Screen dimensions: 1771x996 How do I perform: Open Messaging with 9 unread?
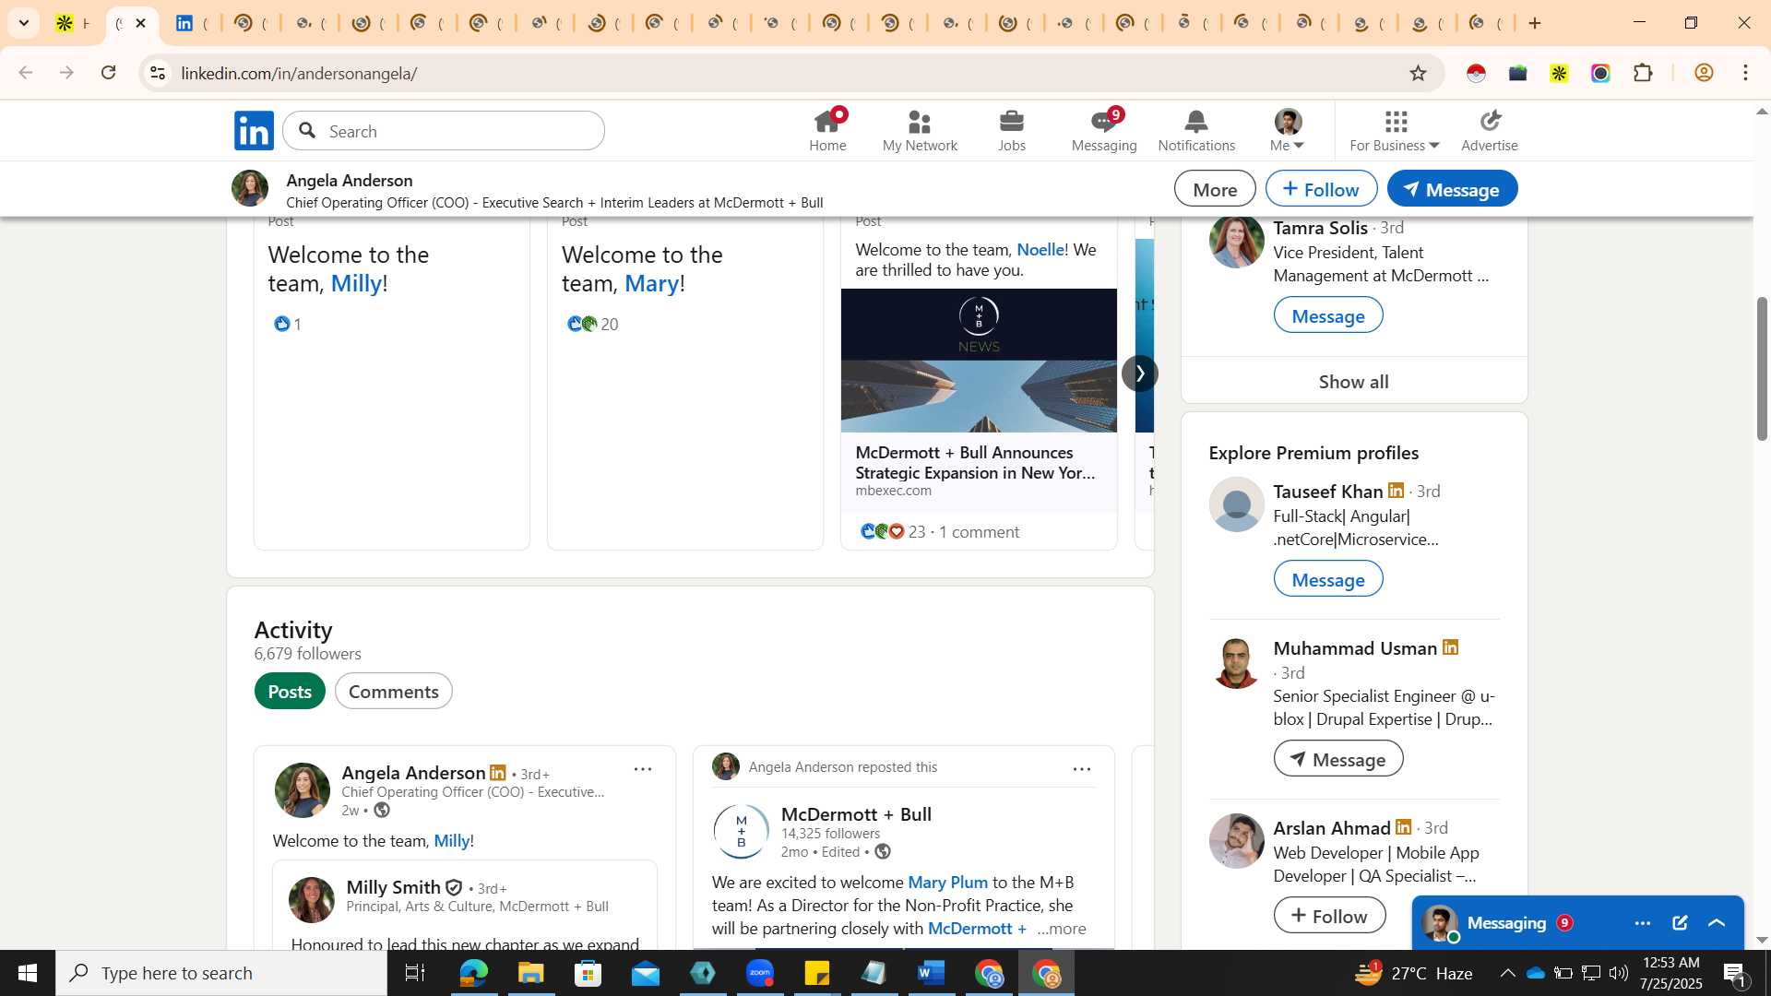click(1104, 130)
